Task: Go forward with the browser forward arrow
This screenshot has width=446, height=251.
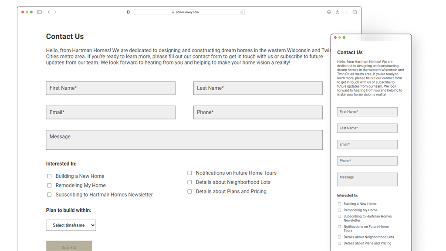Action: pyautogui.click(x=55, y=12)
